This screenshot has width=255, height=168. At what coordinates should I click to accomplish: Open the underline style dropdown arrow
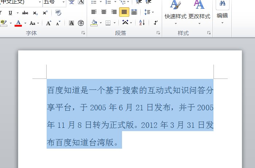17,13
